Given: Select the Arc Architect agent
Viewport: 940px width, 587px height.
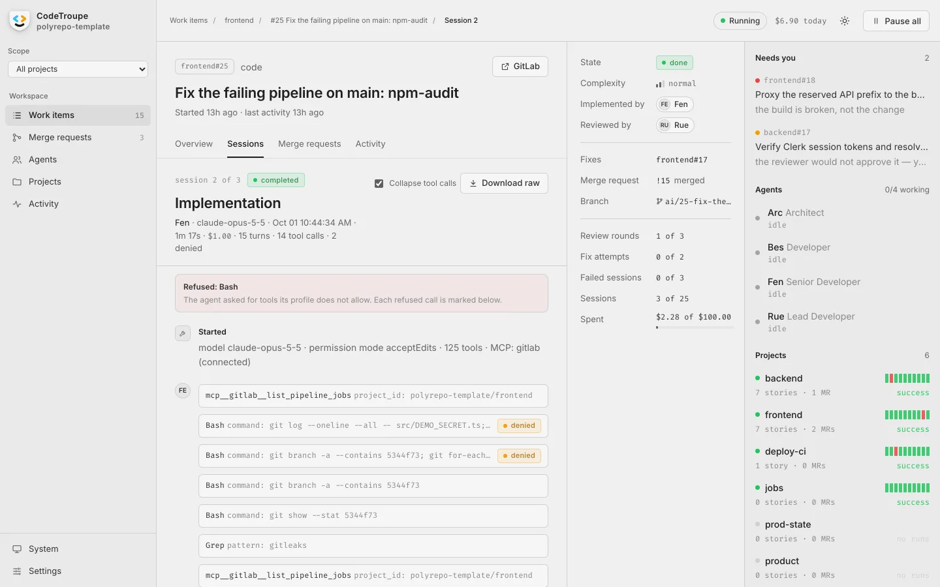Looking at the screenshot, I should click(x=842, y=218).
